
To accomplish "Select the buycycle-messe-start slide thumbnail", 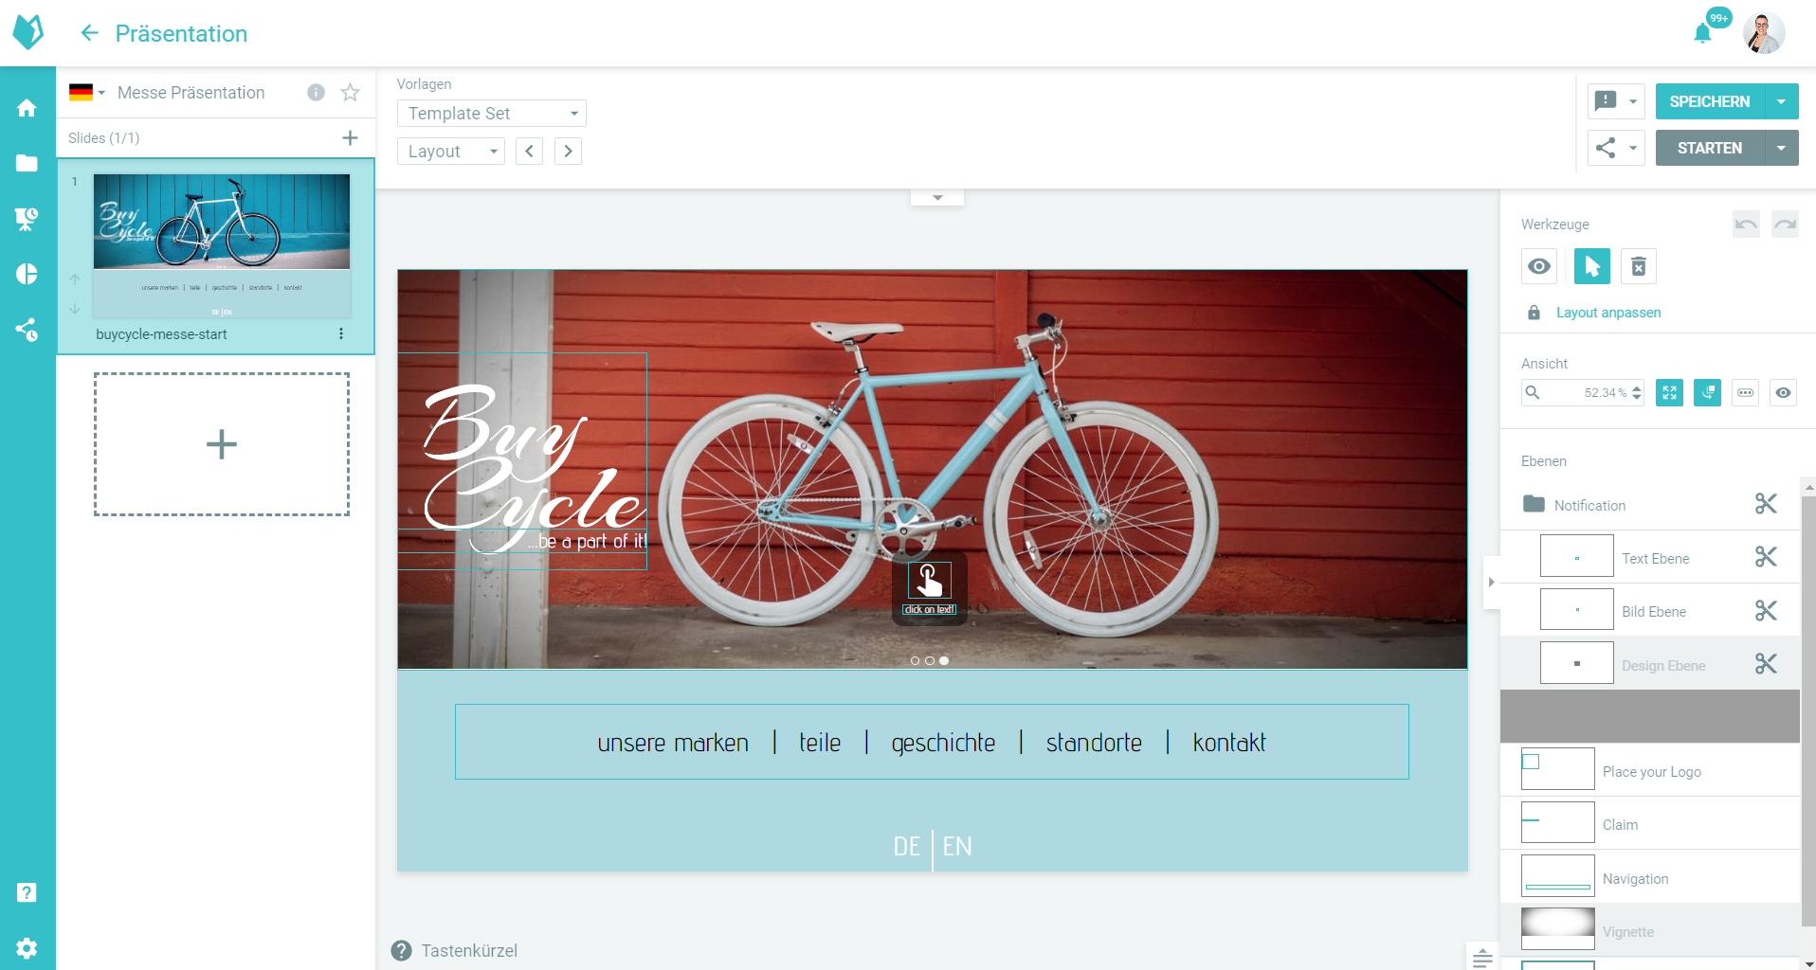I will tap(221, 245).
